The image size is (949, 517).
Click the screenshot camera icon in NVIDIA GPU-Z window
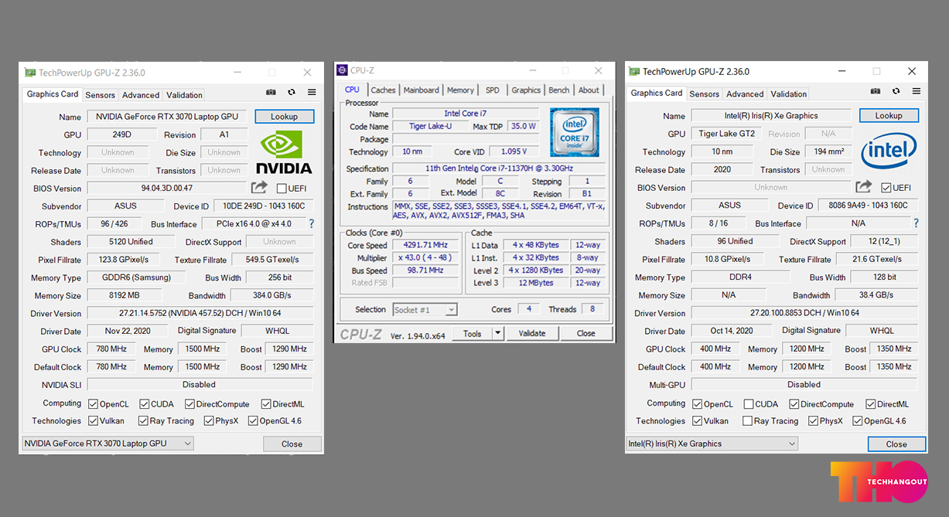click(271, 92)
